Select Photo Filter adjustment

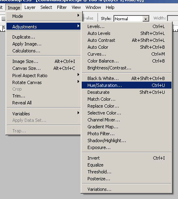pos(126,134)
